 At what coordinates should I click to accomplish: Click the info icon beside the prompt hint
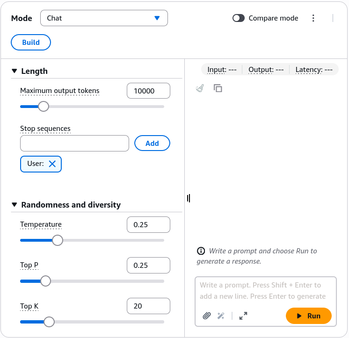tap(201, 251)
